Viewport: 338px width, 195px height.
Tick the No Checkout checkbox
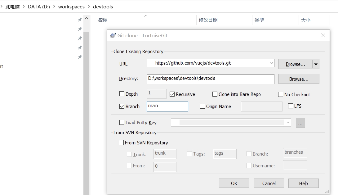point(280,94)
